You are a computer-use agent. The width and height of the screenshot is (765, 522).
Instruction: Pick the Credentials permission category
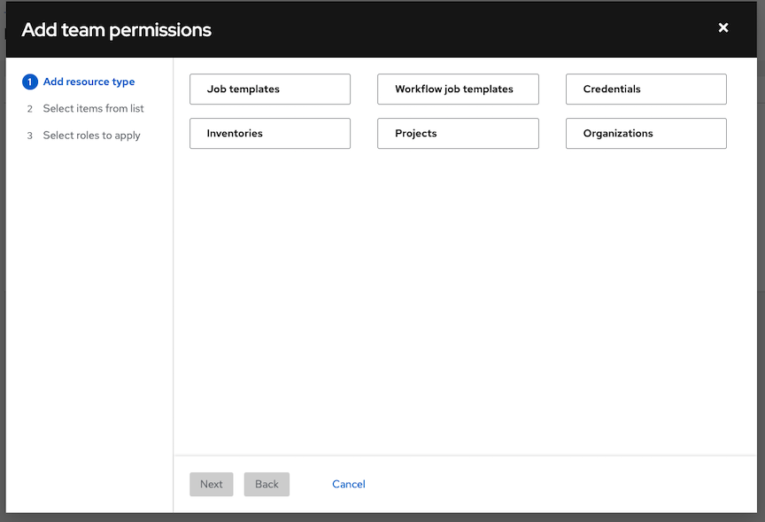(x=645, y=89)
